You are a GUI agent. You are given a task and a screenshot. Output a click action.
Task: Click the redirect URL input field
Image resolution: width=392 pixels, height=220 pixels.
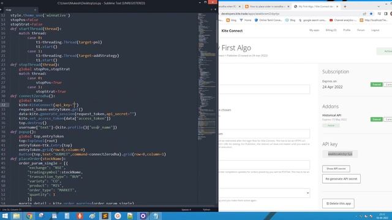pos(264,134)
